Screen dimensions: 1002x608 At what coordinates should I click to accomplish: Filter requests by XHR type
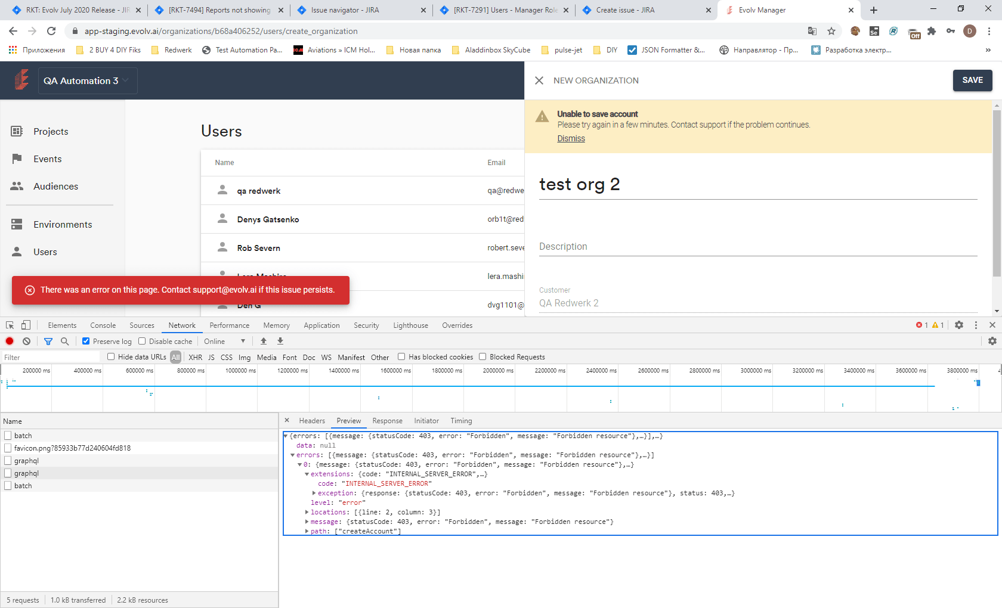coord(195,357)
